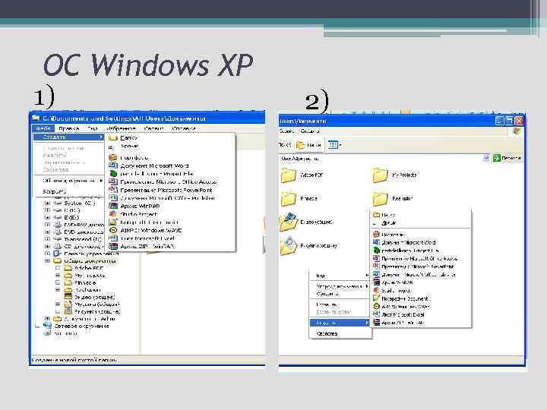The height and width of the screenshot is (410, 547).
Task: Expand Упорядочить значки submenu in context menu
Action: 367,286
